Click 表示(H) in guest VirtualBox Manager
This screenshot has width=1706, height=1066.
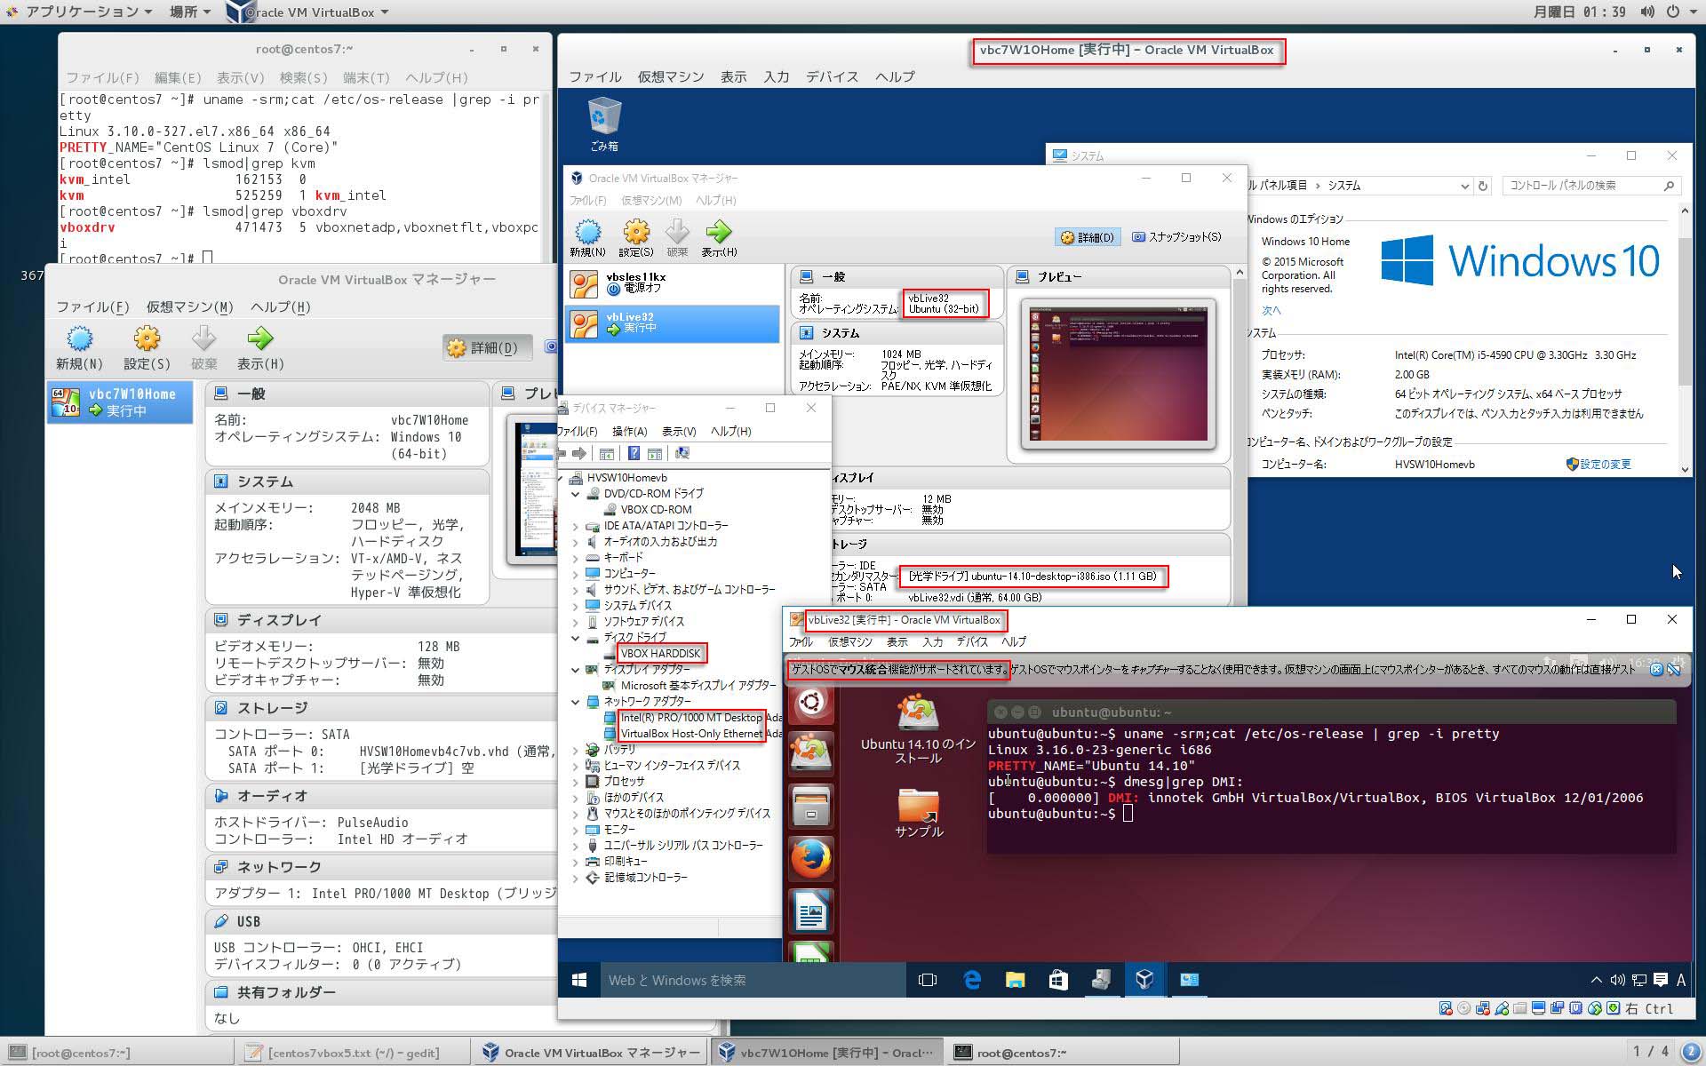click(719, 238)
